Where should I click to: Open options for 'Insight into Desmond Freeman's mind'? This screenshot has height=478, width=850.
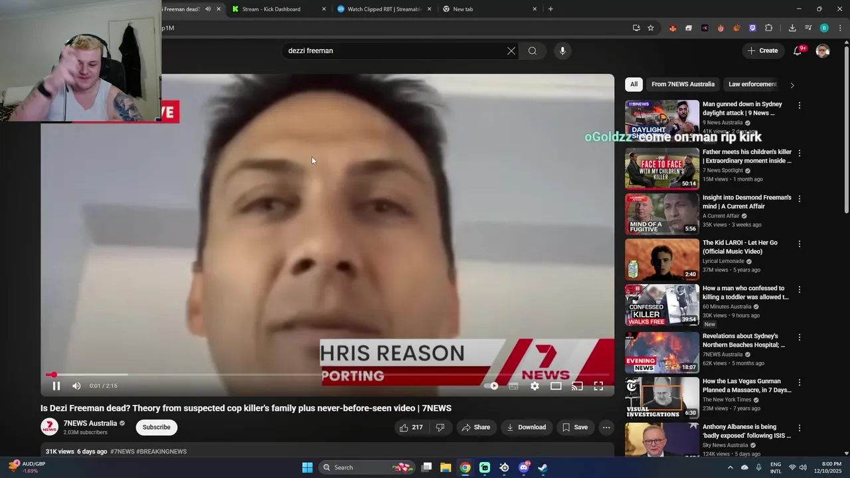[799, 199]
